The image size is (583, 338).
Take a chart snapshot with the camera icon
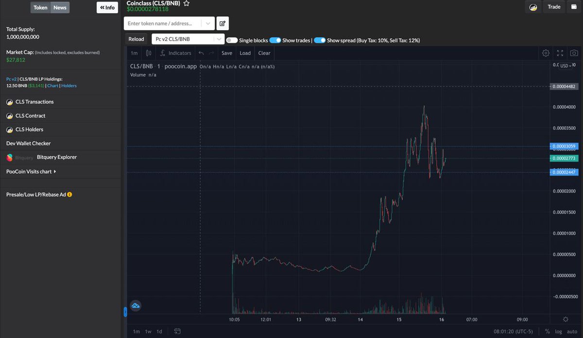point(574,53)
